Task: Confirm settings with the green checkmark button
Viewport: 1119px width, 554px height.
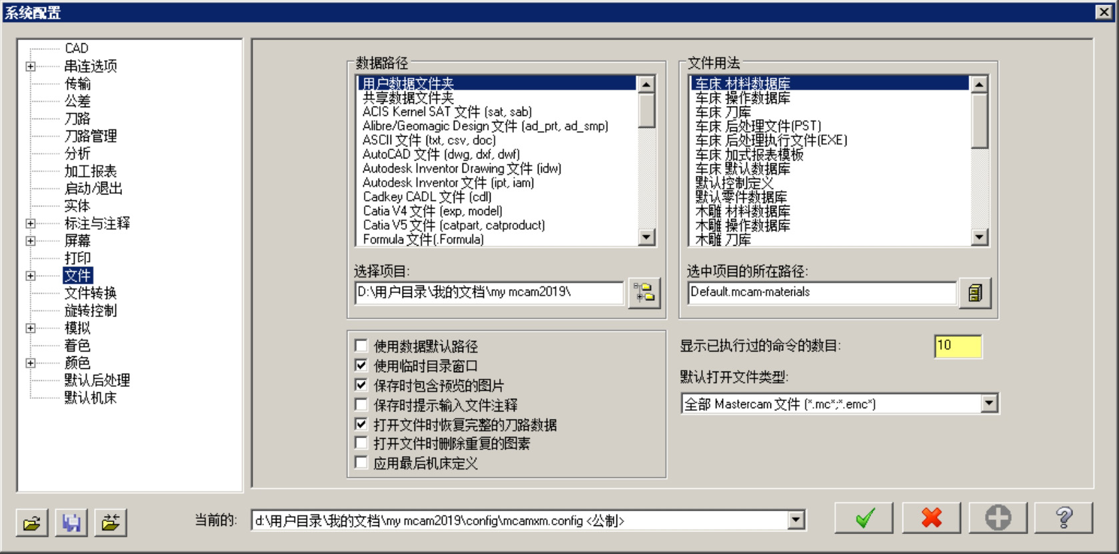Action: [864, 517]
